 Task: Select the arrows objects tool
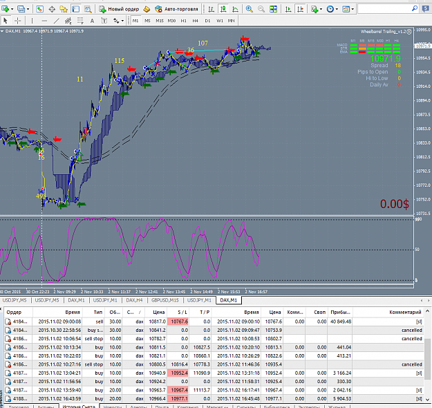(116, 21)
